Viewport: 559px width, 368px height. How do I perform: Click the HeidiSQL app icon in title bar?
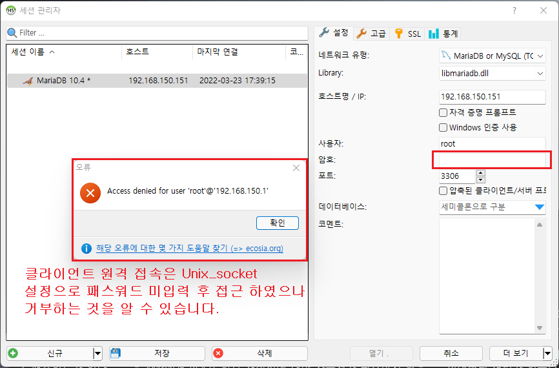click(x=11, y=10)
